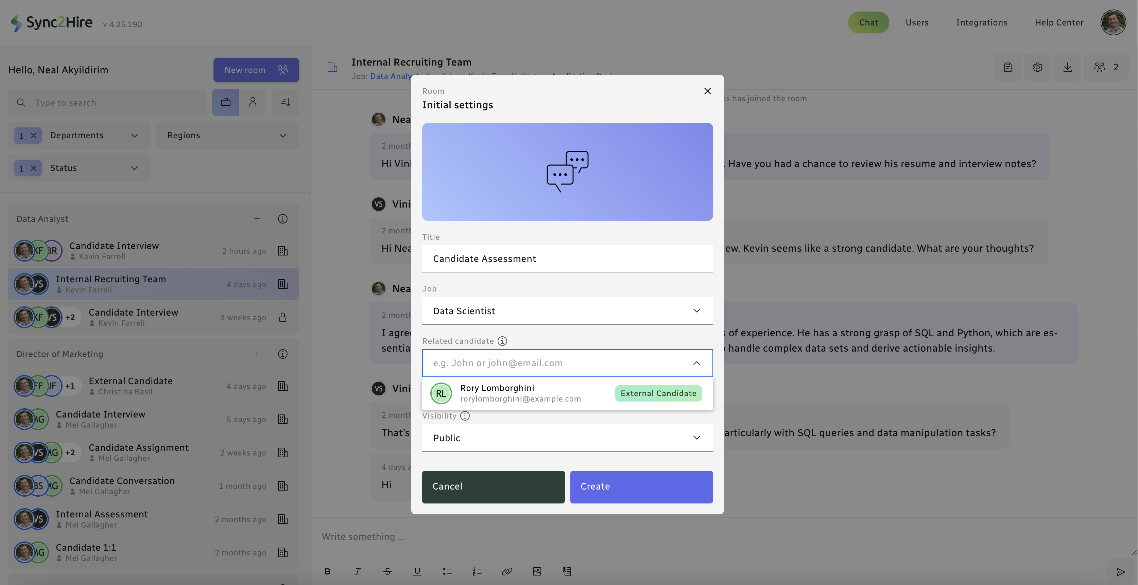Open the Users tab

[917, 22]
